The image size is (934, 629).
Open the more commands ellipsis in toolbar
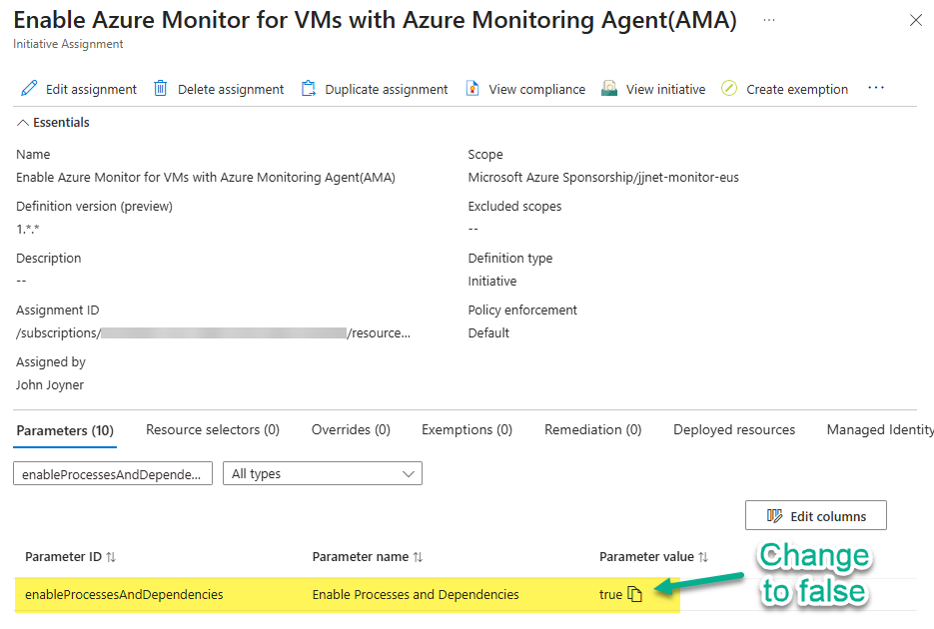(x=876, y=88)
